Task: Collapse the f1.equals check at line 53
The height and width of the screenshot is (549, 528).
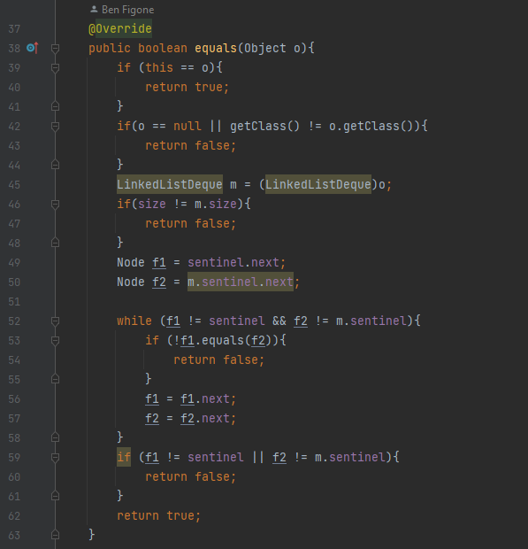Action: pyautogui.click(x=55, y=340)
